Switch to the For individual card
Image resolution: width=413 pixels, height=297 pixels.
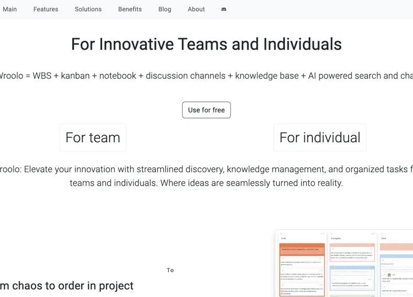click(320, 138)
